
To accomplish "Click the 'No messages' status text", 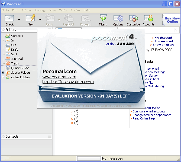I will click(x=112, y=158).
